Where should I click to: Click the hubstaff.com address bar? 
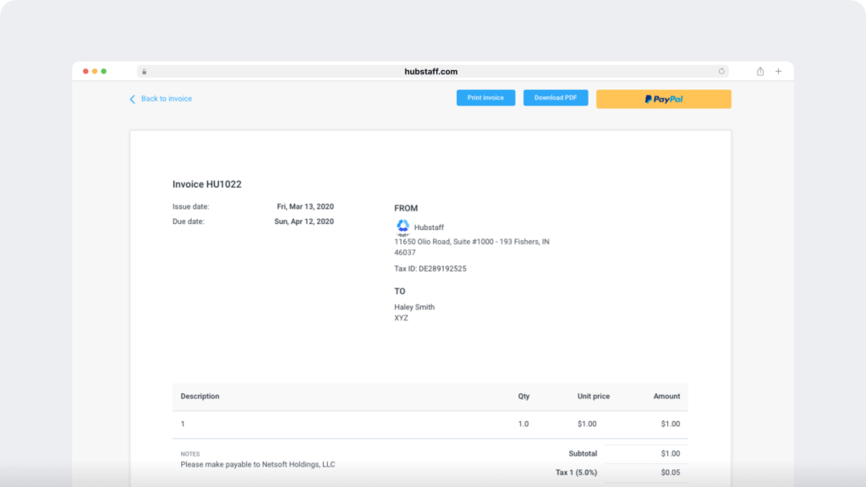click(x=432, y=71)
